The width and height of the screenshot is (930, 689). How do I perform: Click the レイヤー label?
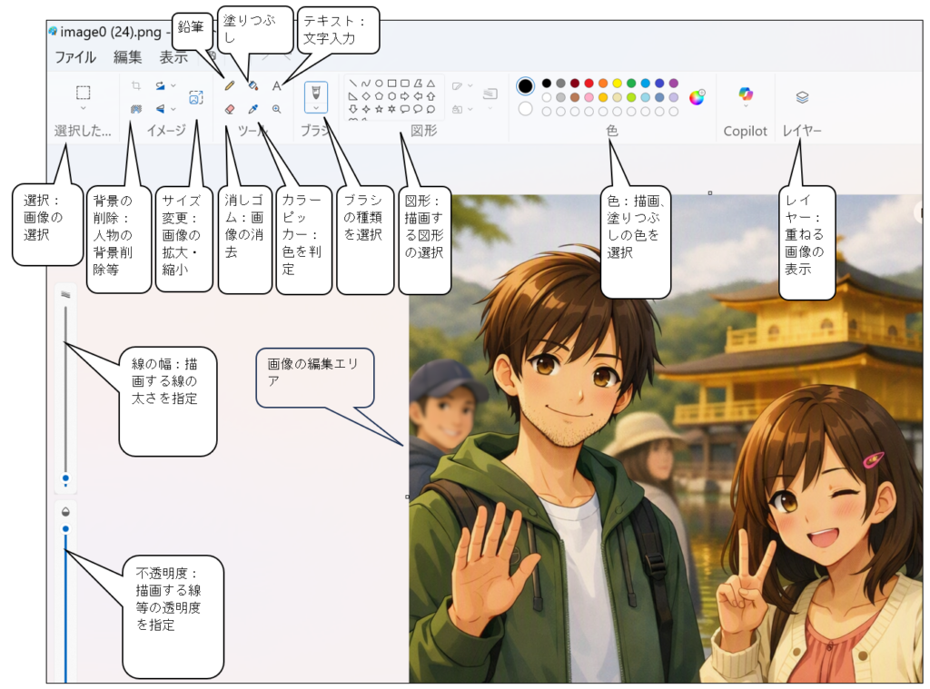click(x=802, y=131)
